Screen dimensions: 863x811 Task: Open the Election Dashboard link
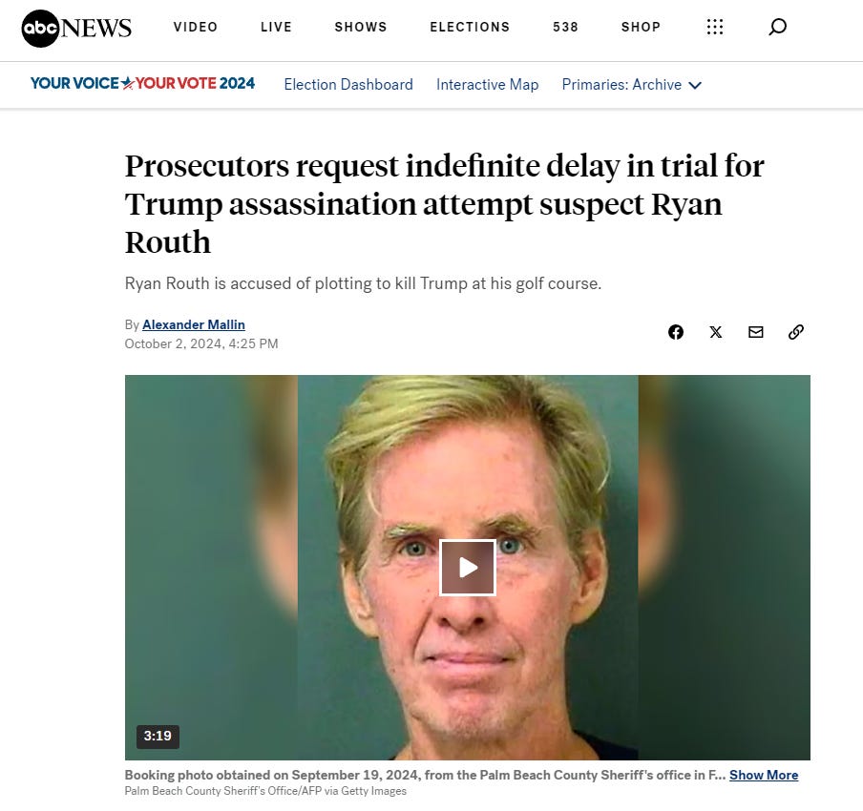coord(348,85)
